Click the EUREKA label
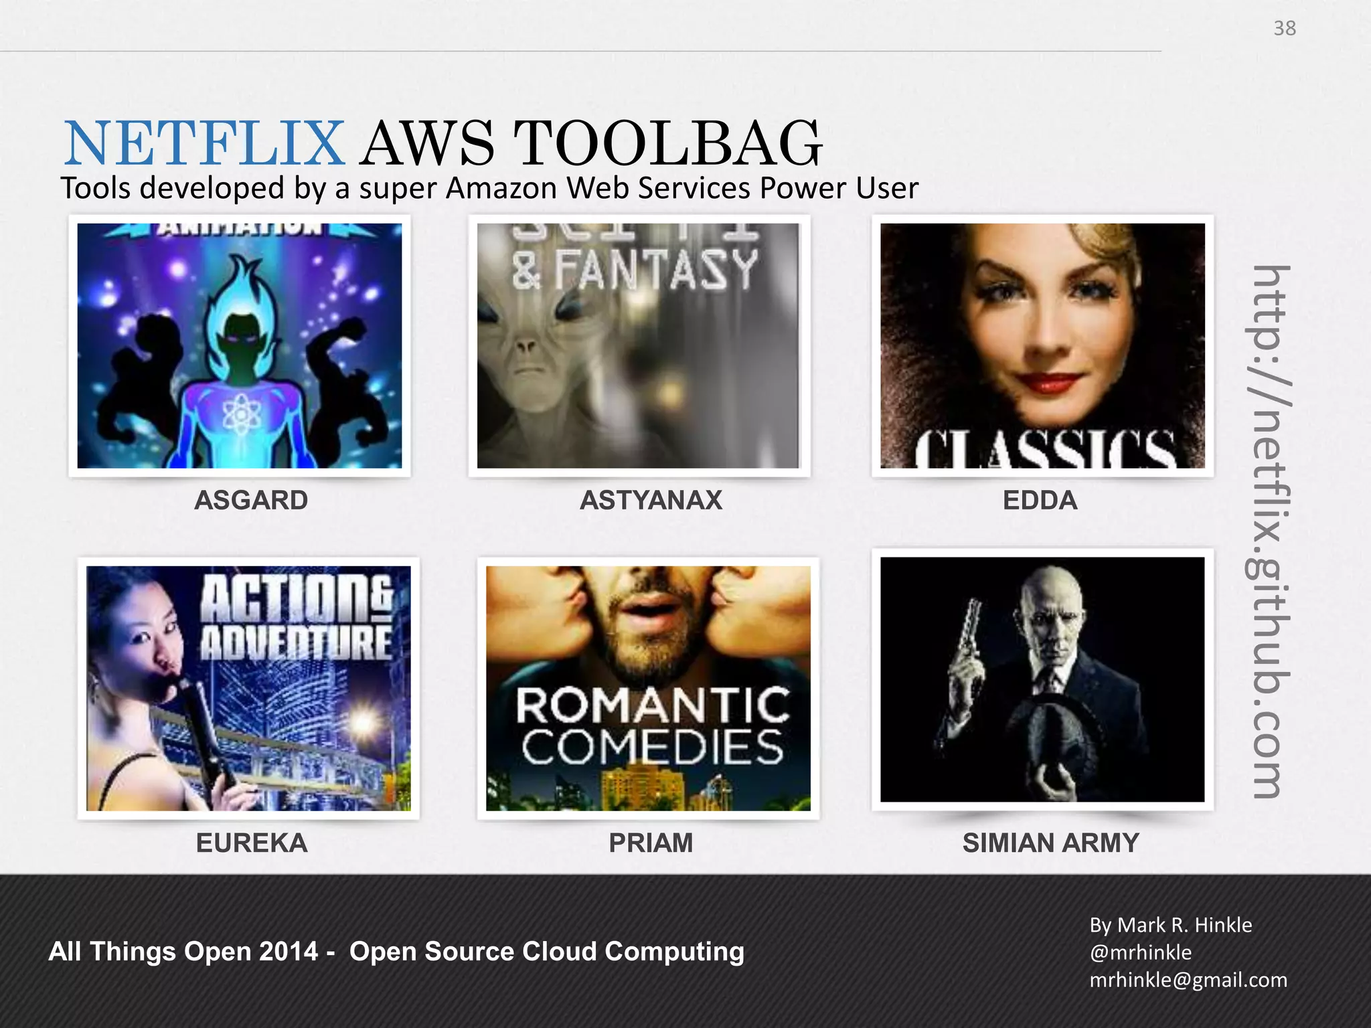1371x1028 pixels. (252, 843)
